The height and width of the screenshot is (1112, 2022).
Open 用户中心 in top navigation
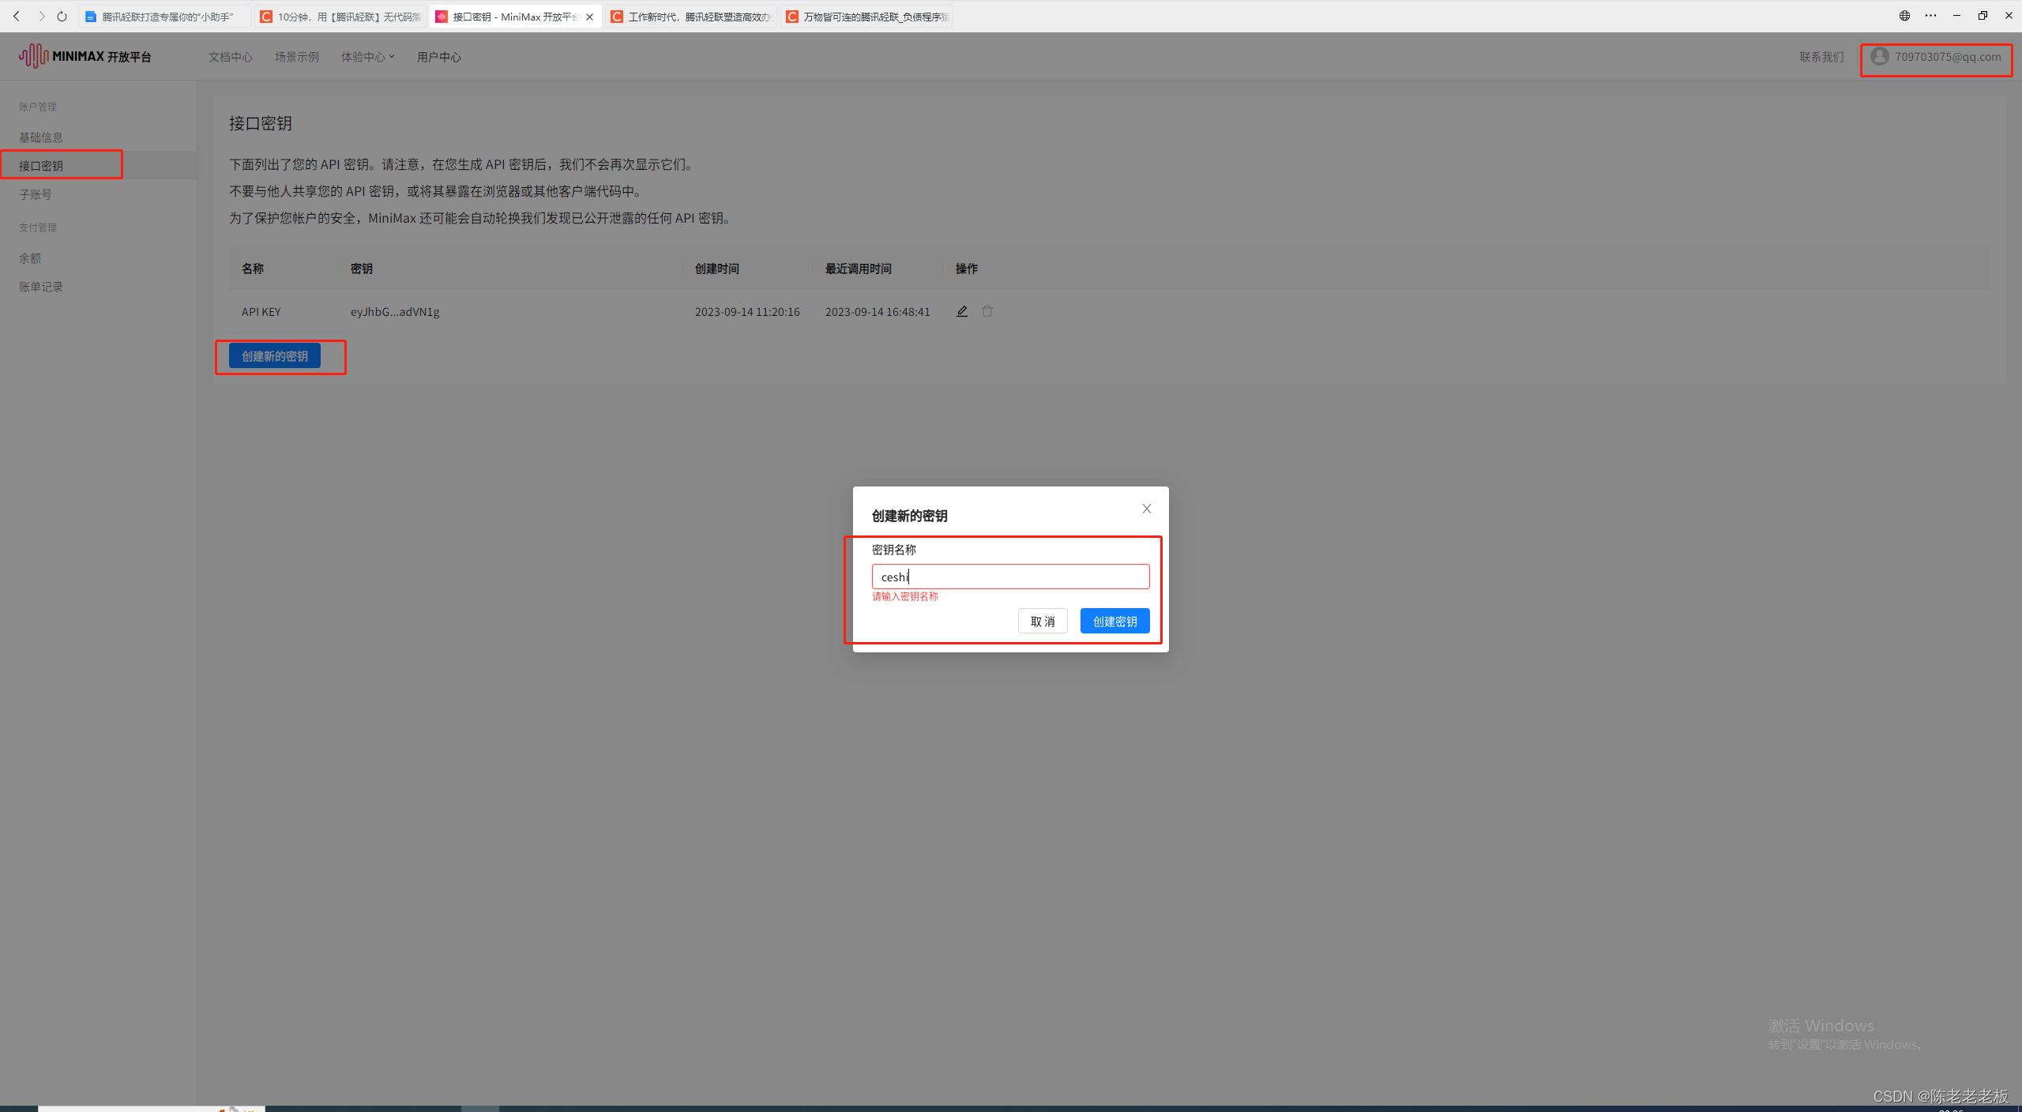[439, 57]
